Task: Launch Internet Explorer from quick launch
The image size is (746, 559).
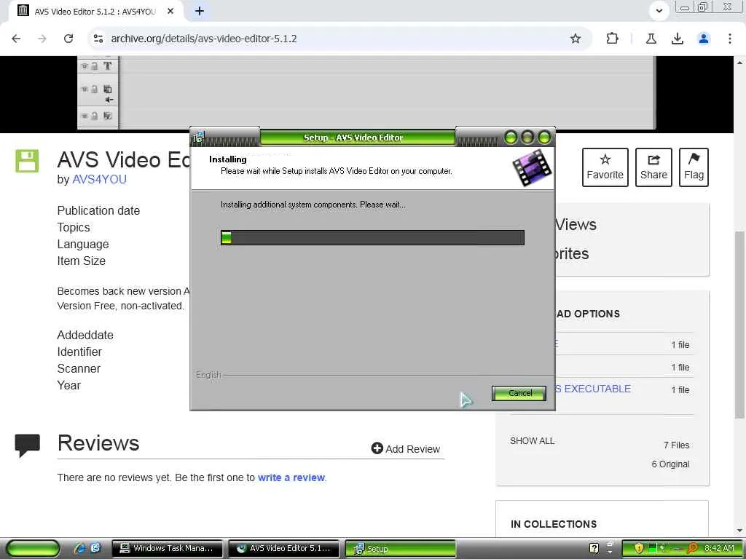Action: [x=80, y=548]
